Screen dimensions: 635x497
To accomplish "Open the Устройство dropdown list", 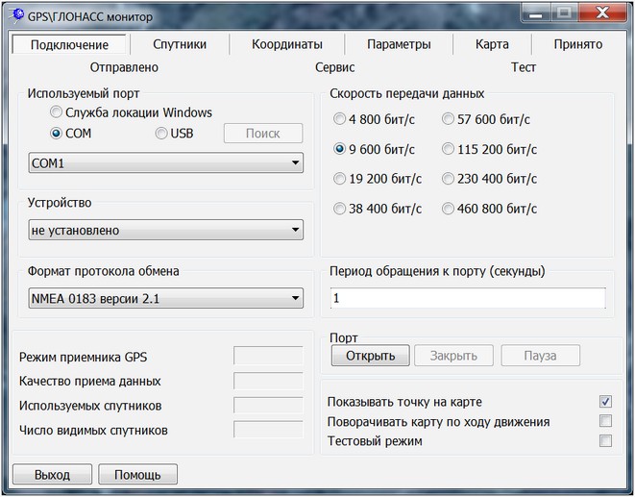I will tap(166, 231).
